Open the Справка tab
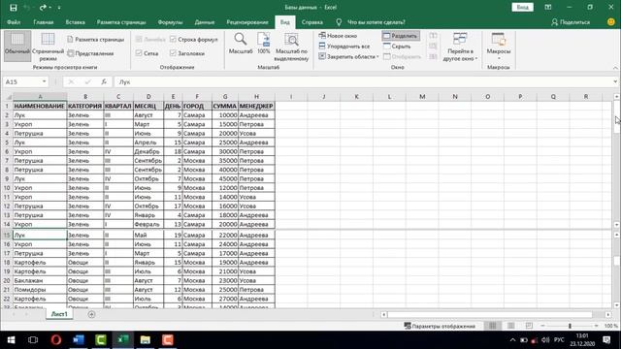Viewport: 621px width, 349px height. [312, 22]
